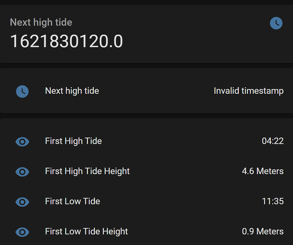293x245 pixels.
Task: Toggle visibility of the First High Tide Height entity
Action: [22, 171]
